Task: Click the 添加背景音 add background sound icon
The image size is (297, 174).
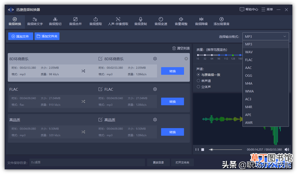Action: click(x=221, y=19)
